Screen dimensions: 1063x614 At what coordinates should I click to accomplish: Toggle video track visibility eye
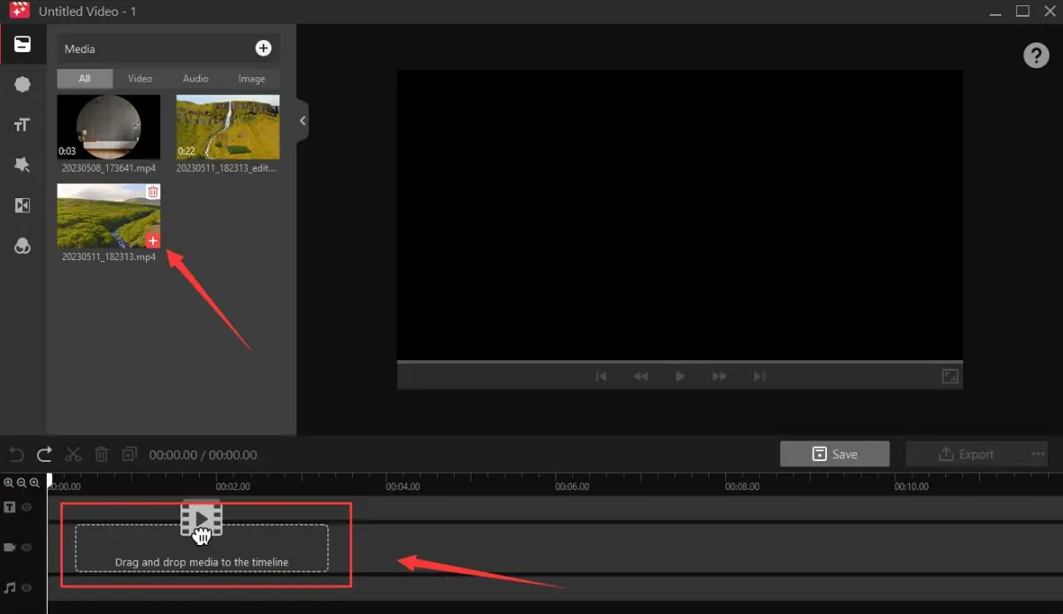[27, 548]
